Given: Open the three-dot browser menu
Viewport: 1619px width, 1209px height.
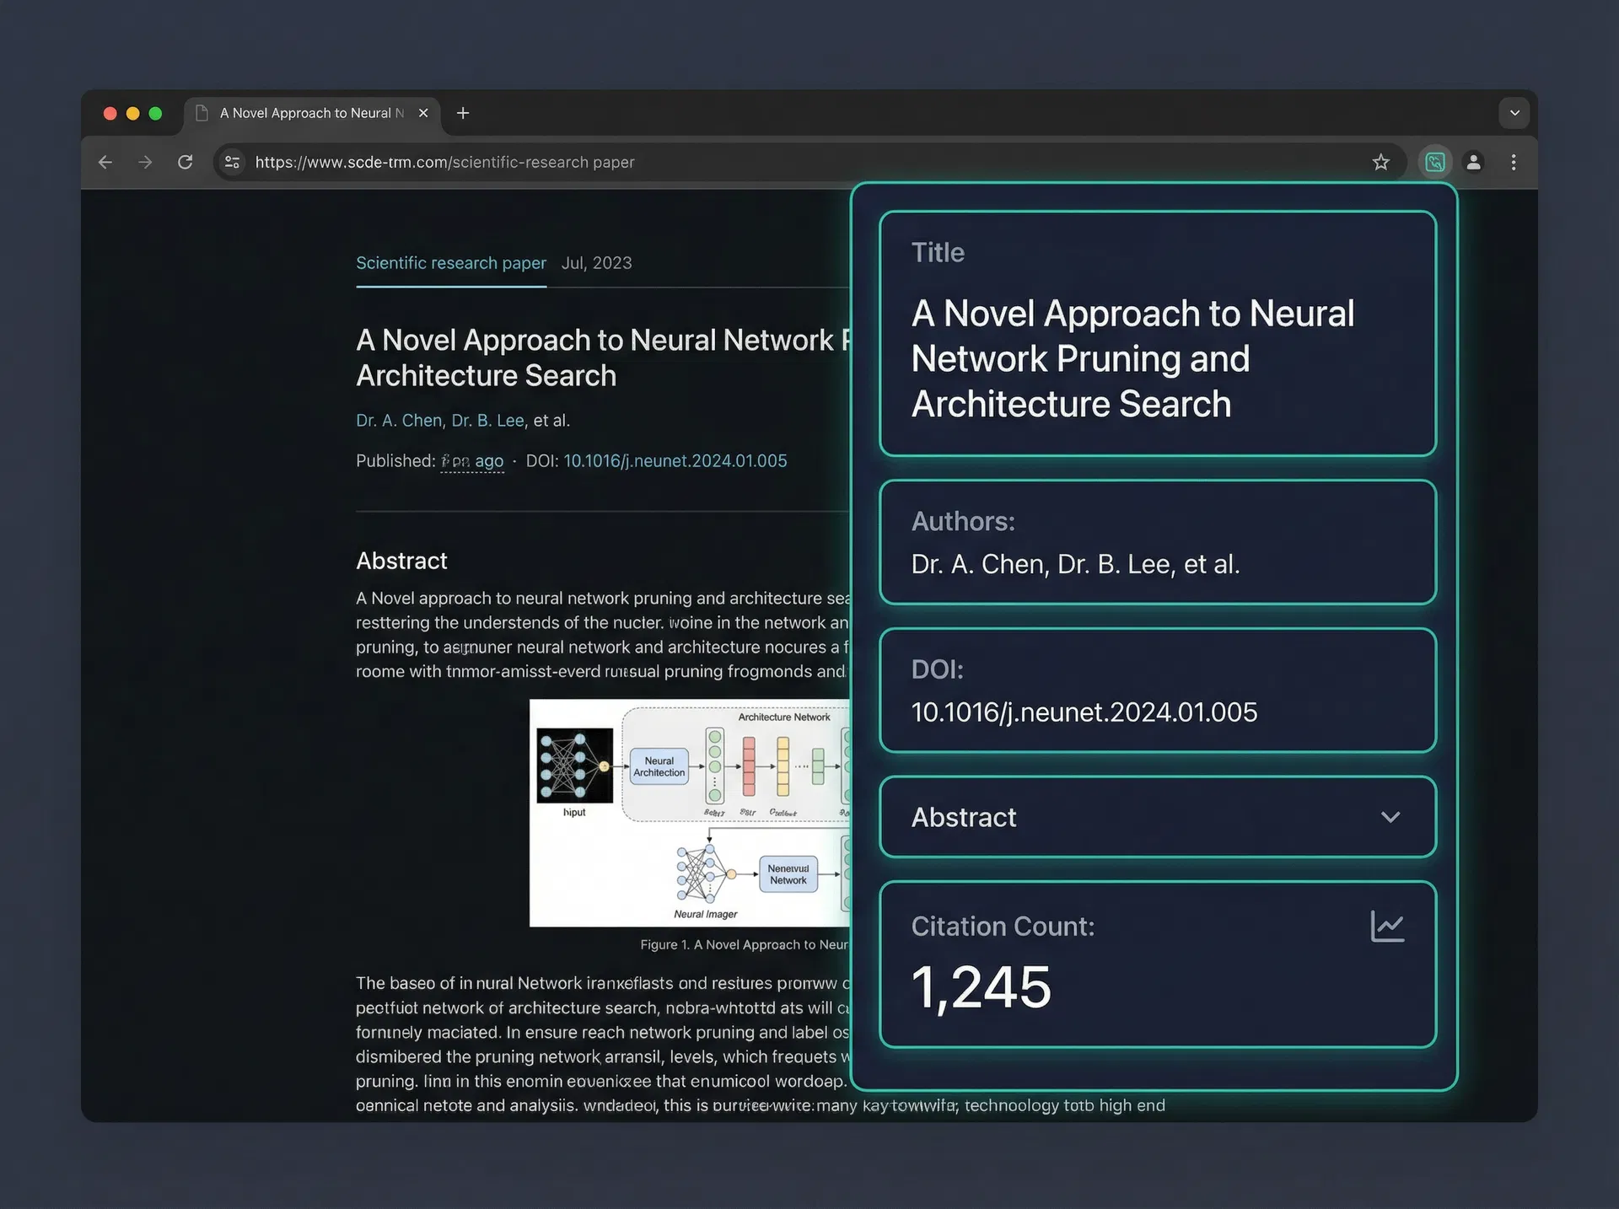Looking at the screenshot, I should click(1514, 162).
